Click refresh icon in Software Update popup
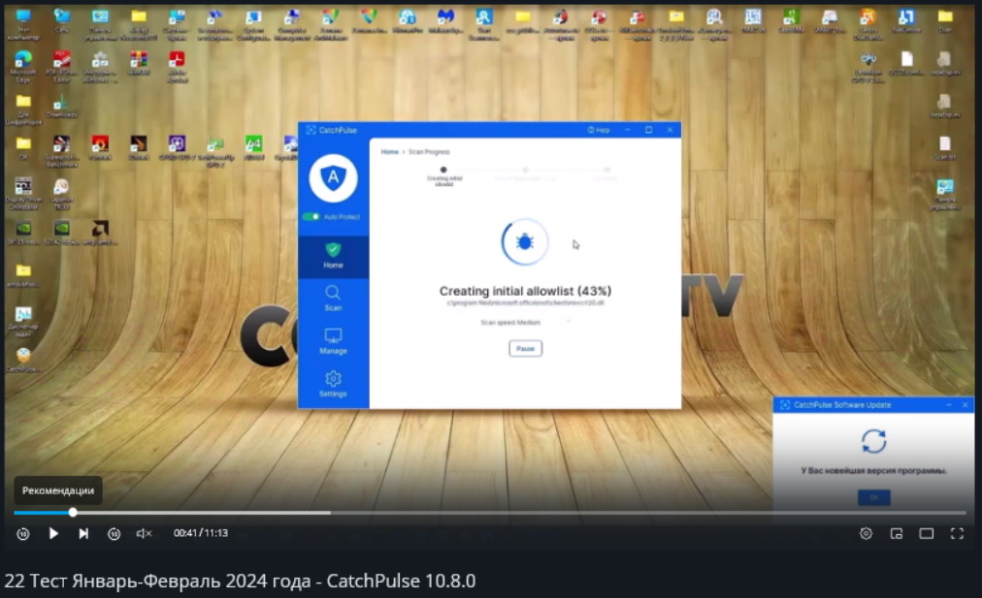Screen dimensions: 982x598 [x=873, y=441]
